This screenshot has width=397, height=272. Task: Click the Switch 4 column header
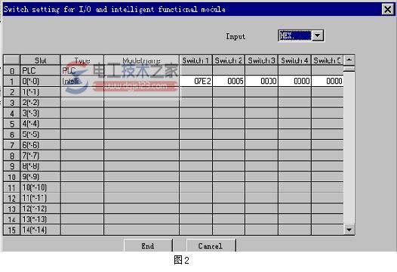(294, 60)
